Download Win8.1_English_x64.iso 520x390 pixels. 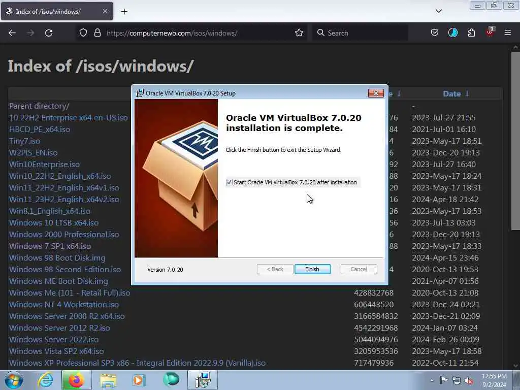49,211
